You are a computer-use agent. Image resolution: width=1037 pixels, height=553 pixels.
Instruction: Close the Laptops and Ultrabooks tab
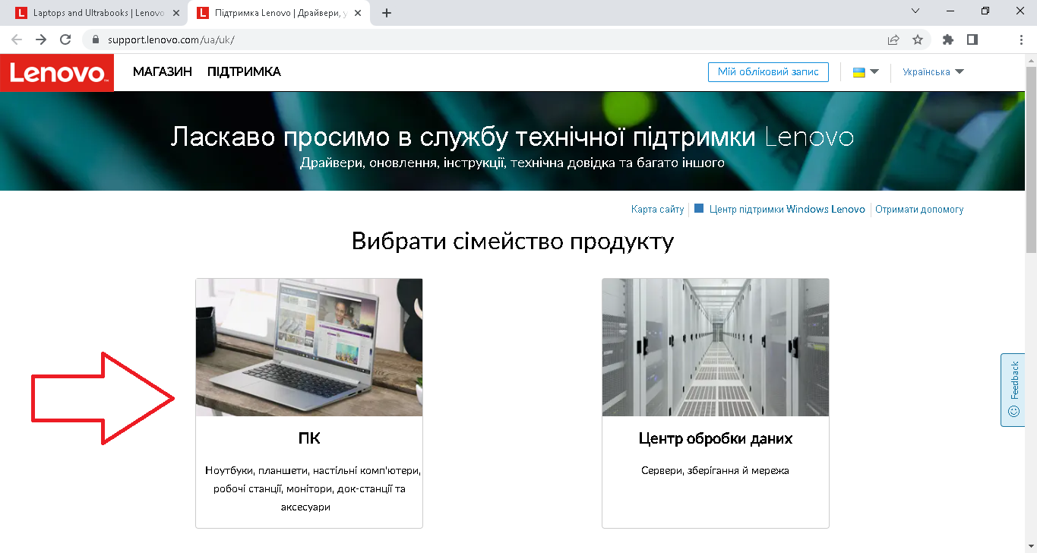coord(176,13)
